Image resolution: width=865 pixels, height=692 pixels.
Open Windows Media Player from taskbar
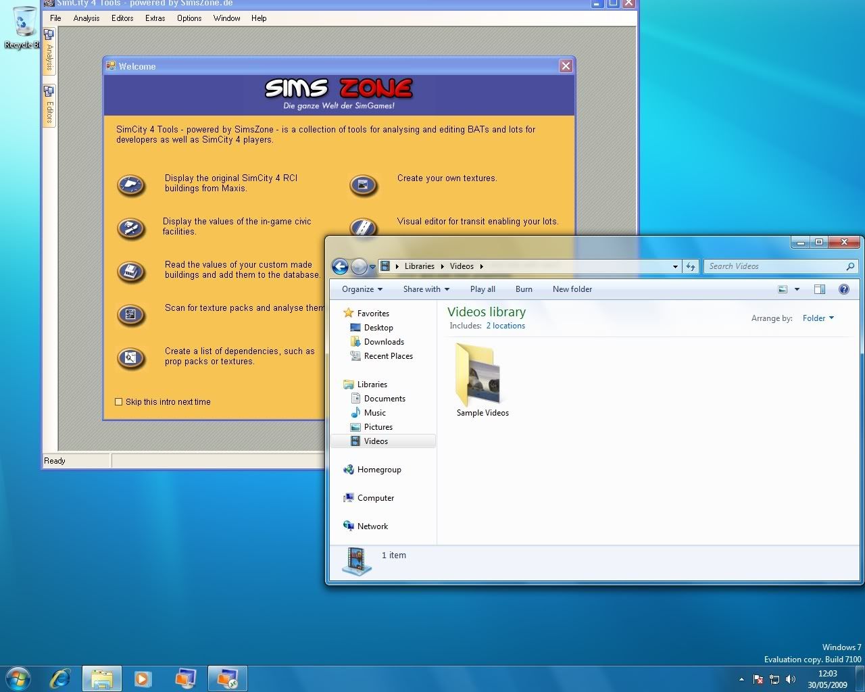click(x=143, y=678)
